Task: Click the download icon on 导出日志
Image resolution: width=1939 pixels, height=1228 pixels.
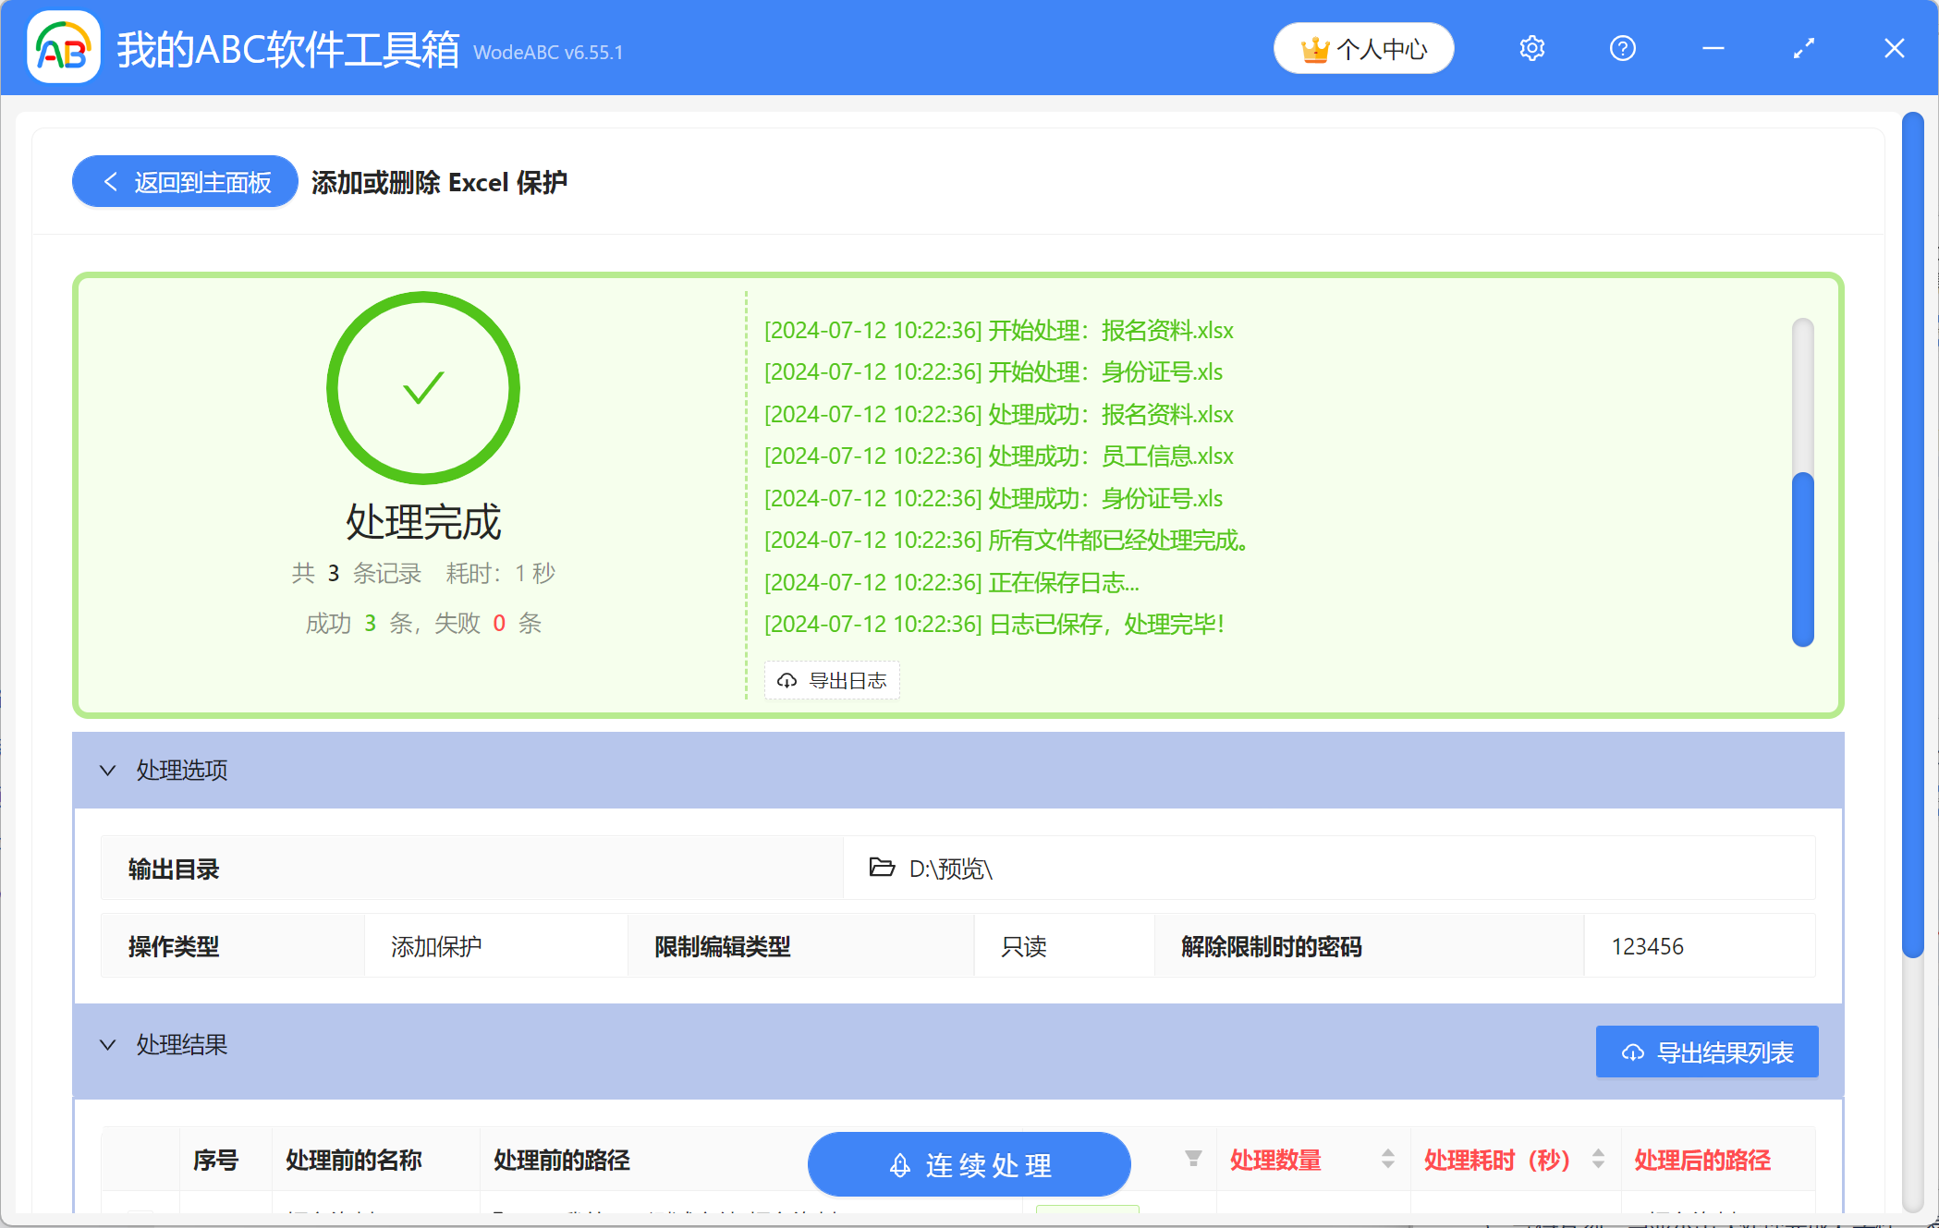Action: click(787, 680)
